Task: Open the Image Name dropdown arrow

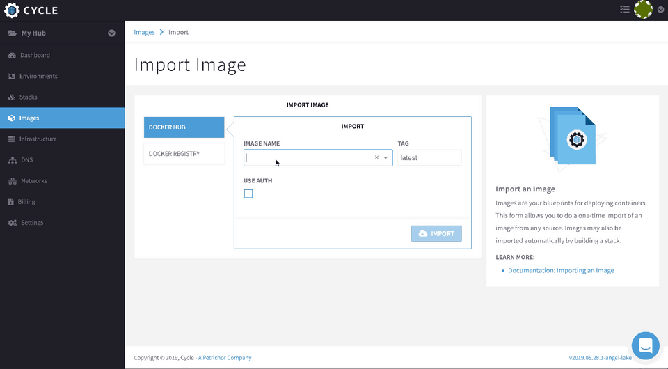Action: coord(385,157)
